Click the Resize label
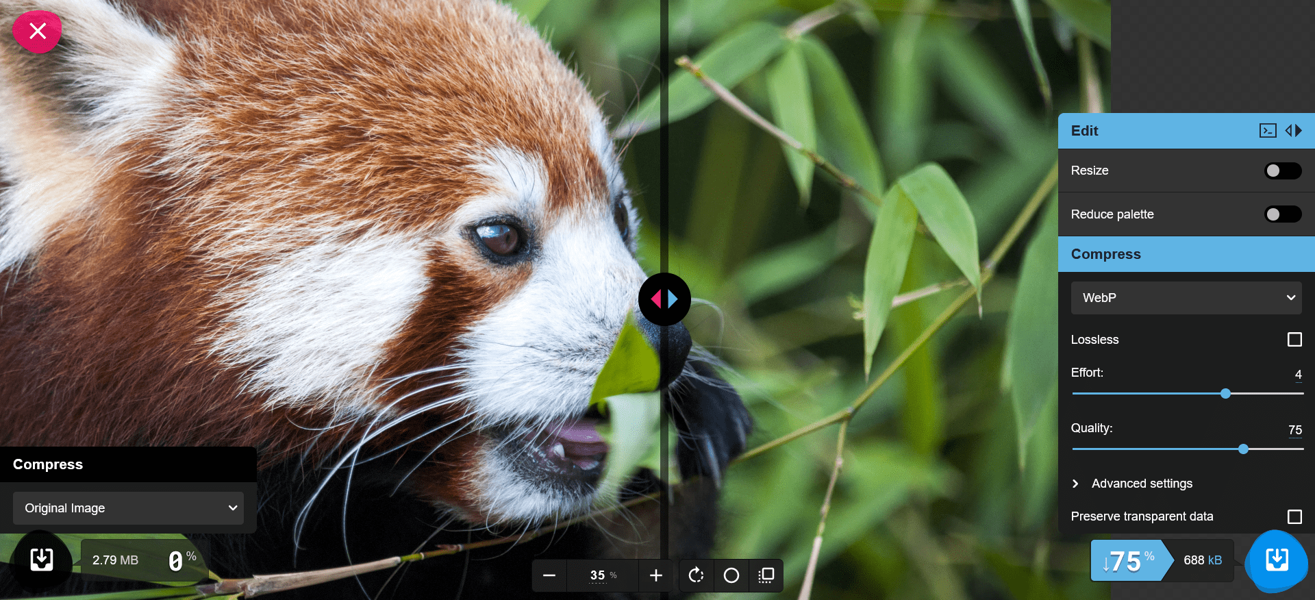Screen dimensions: 1315x600 coord(1090,171)
